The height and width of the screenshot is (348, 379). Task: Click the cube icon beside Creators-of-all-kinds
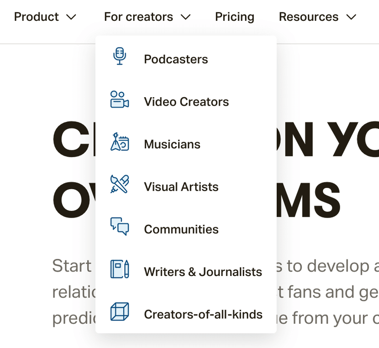pos(119,311)
